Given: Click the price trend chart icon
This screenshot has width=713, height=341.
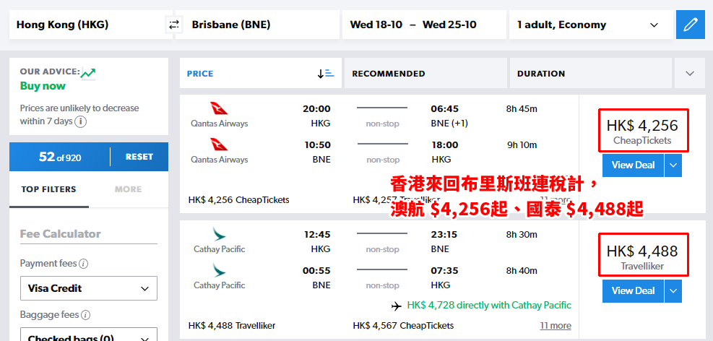Looking at the screenshot, I should pos(87,73).
